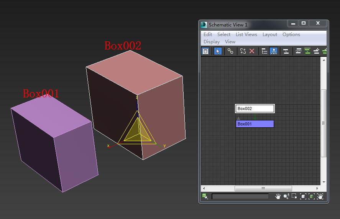Open the Edit menu
340x219 pixels.
(207, 34)
